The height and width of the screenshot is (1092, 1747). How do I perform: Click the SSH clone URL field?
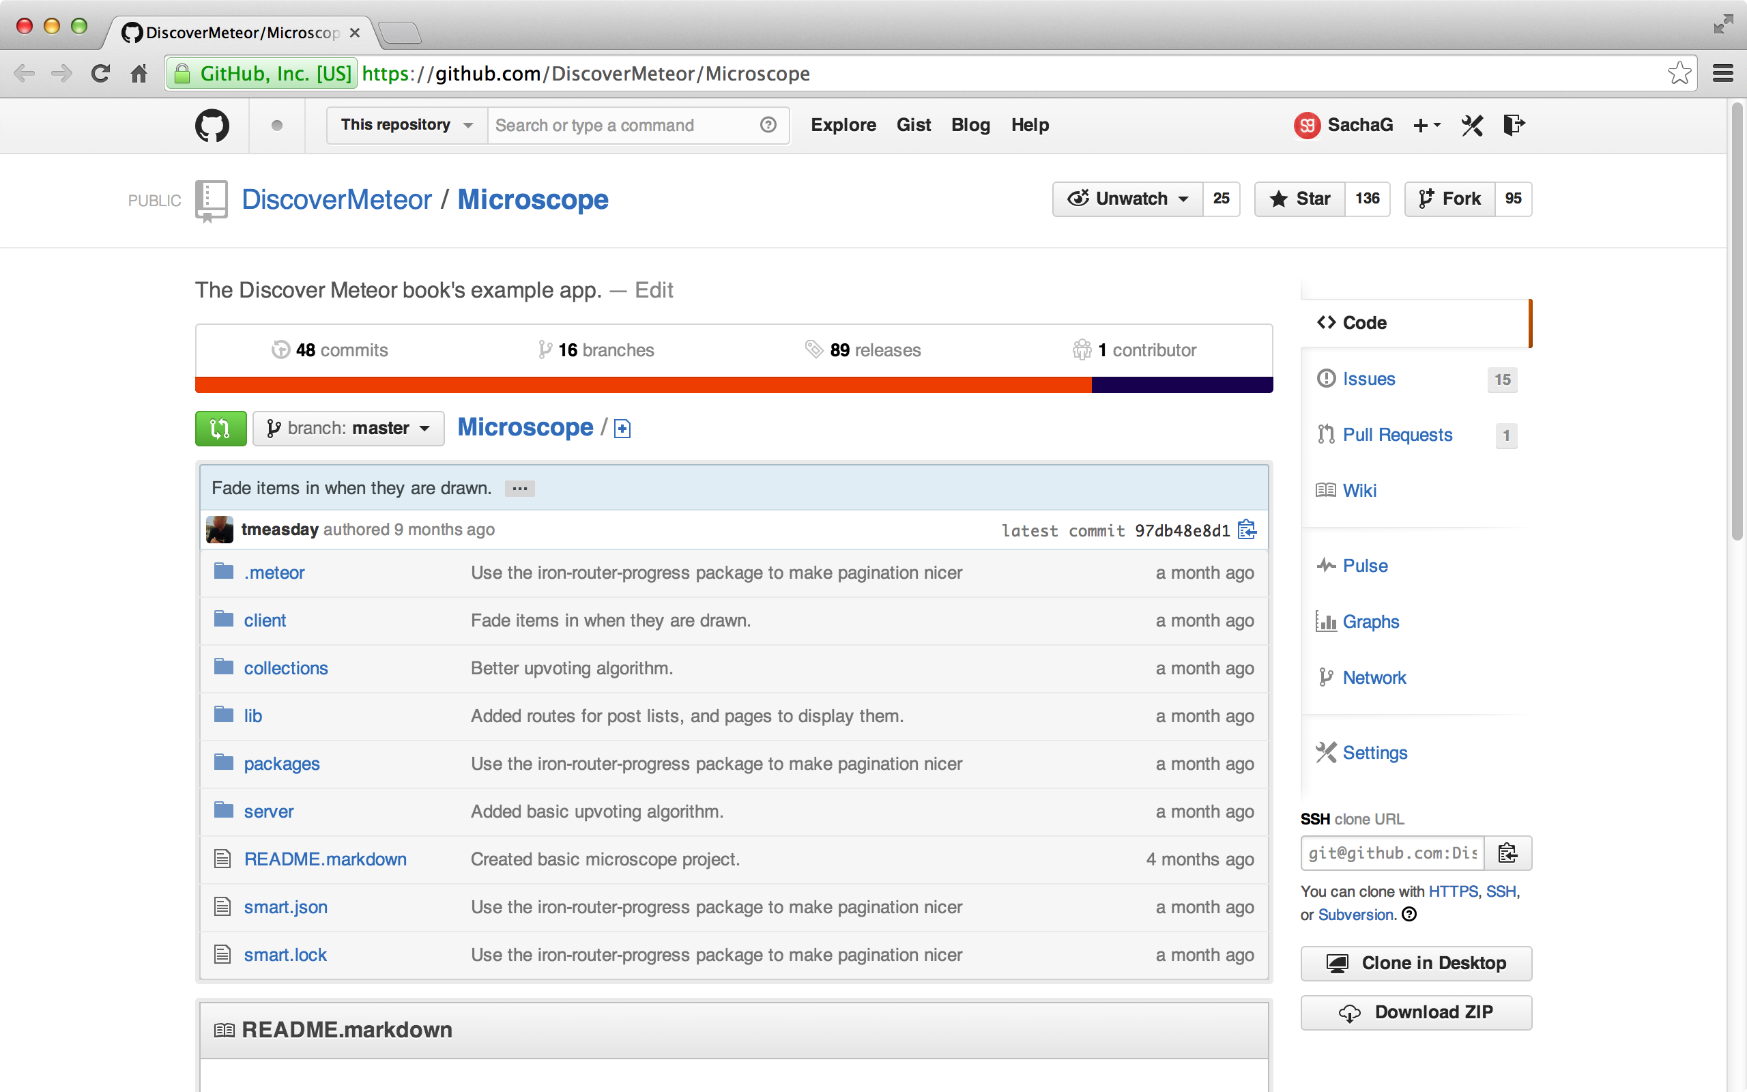point(1392,853)
